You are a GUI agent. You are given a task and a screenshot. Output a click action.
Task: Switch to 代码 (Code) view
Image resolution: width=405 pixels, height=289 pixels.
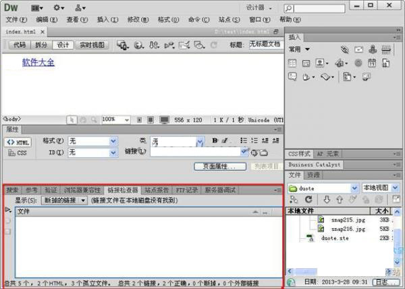[x=18, y=45]
